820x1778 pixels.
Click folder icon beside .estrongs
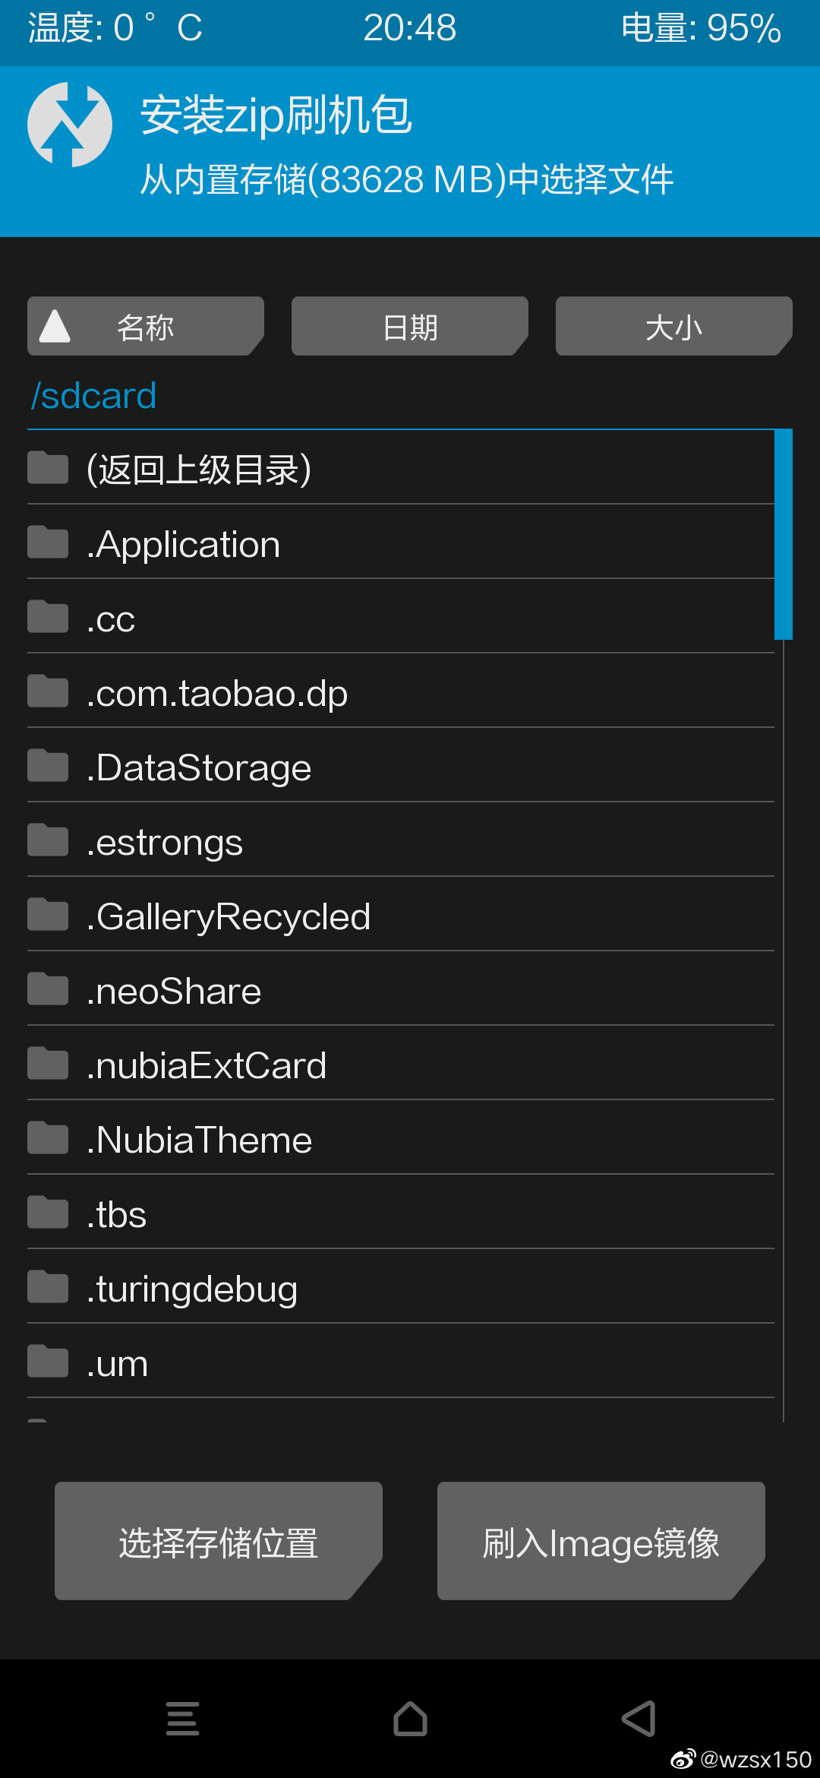pyautogui.click(x=48, y=840)
